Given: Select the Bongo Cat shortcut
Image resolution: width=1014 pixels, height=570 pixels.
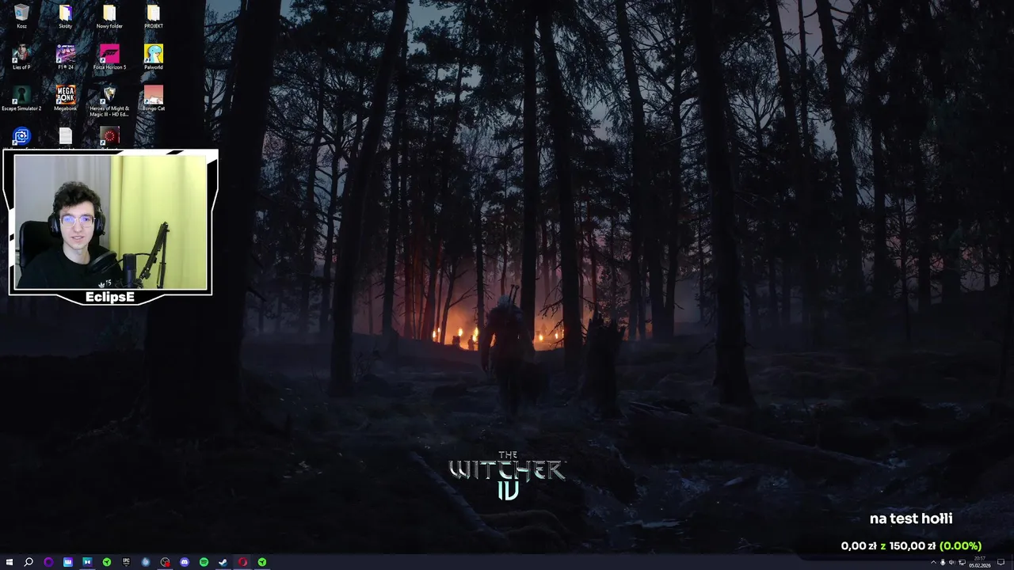Looking at the screenshot, I should [x=154, y=99].
